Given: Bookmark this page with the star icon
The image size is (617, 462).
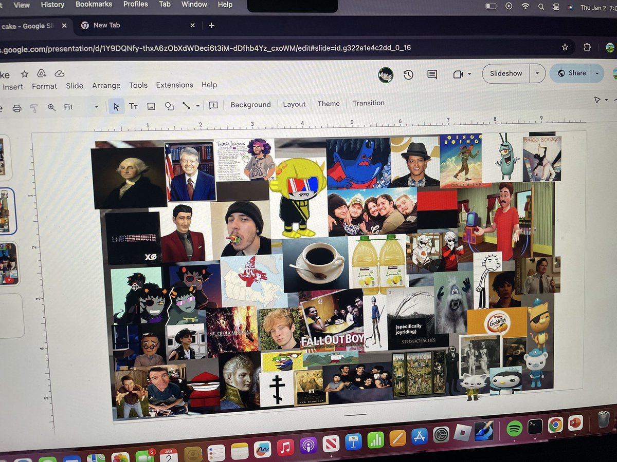Looking at the screenshot, I should pyautogui.click(x=565, y=47).
